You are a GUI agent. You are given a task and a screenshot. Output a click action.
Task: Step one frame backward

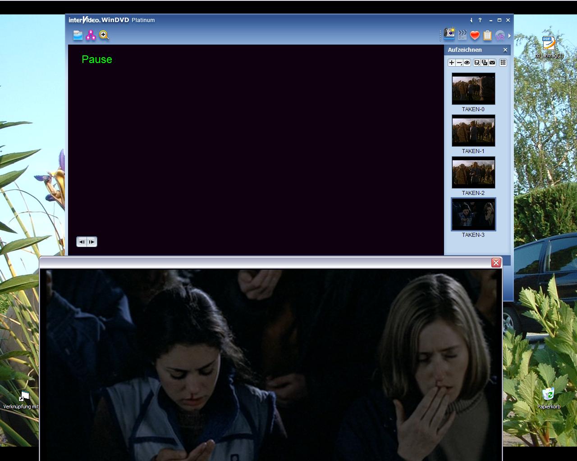tap(82, 242)
